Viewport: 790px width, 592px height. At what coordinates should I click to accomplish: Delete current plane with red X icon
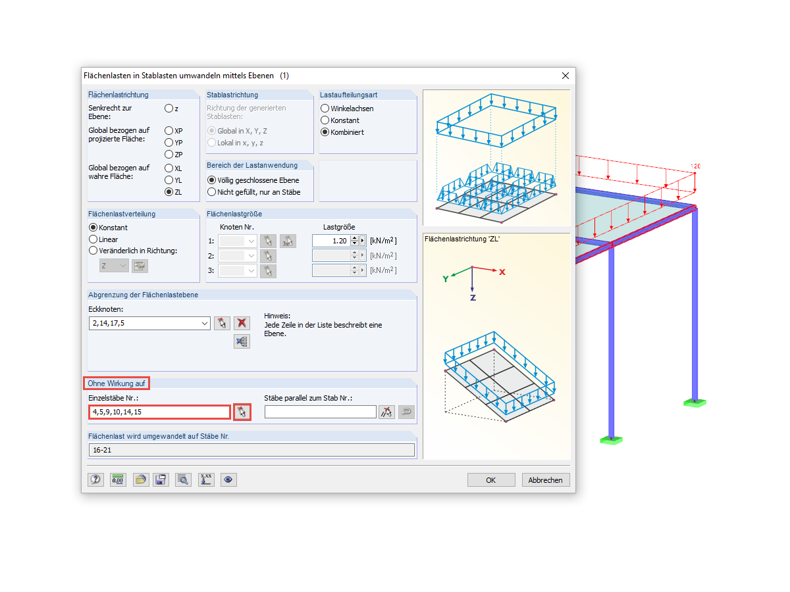[x=242, y=323]
